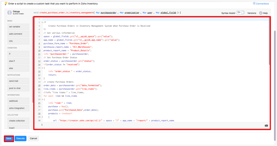The height and width of the screenshot is (146, 277).
Task: Click the lightbulb hint icon
Action: [x=5, y=3]
